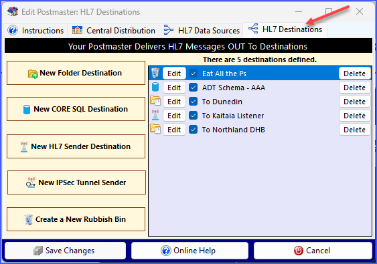The width and height of the screenshot is (377, 264).
Task: Delete the To Dunedin destination
Action: [x=355, y=102]
